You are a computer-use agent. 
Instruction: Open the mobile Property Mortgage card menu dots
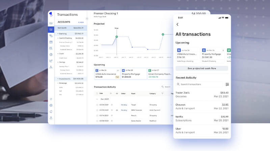tap(223, 51)
